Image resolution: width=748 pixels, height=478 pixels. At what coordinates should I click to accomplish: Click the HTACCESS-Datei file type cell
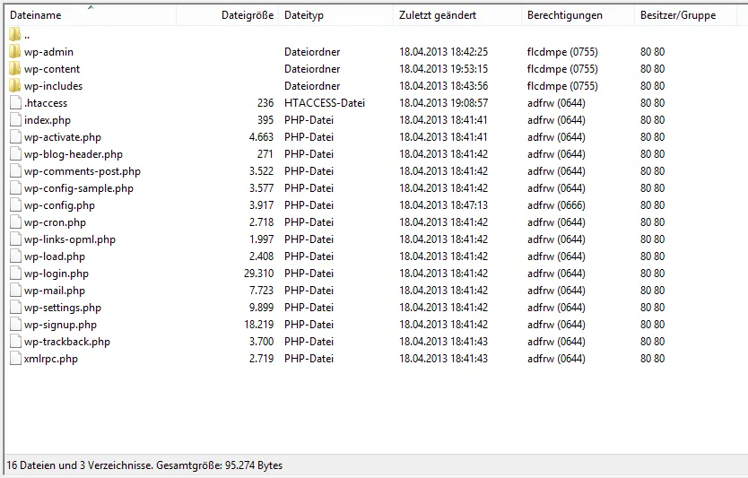(x=325, y=103)
